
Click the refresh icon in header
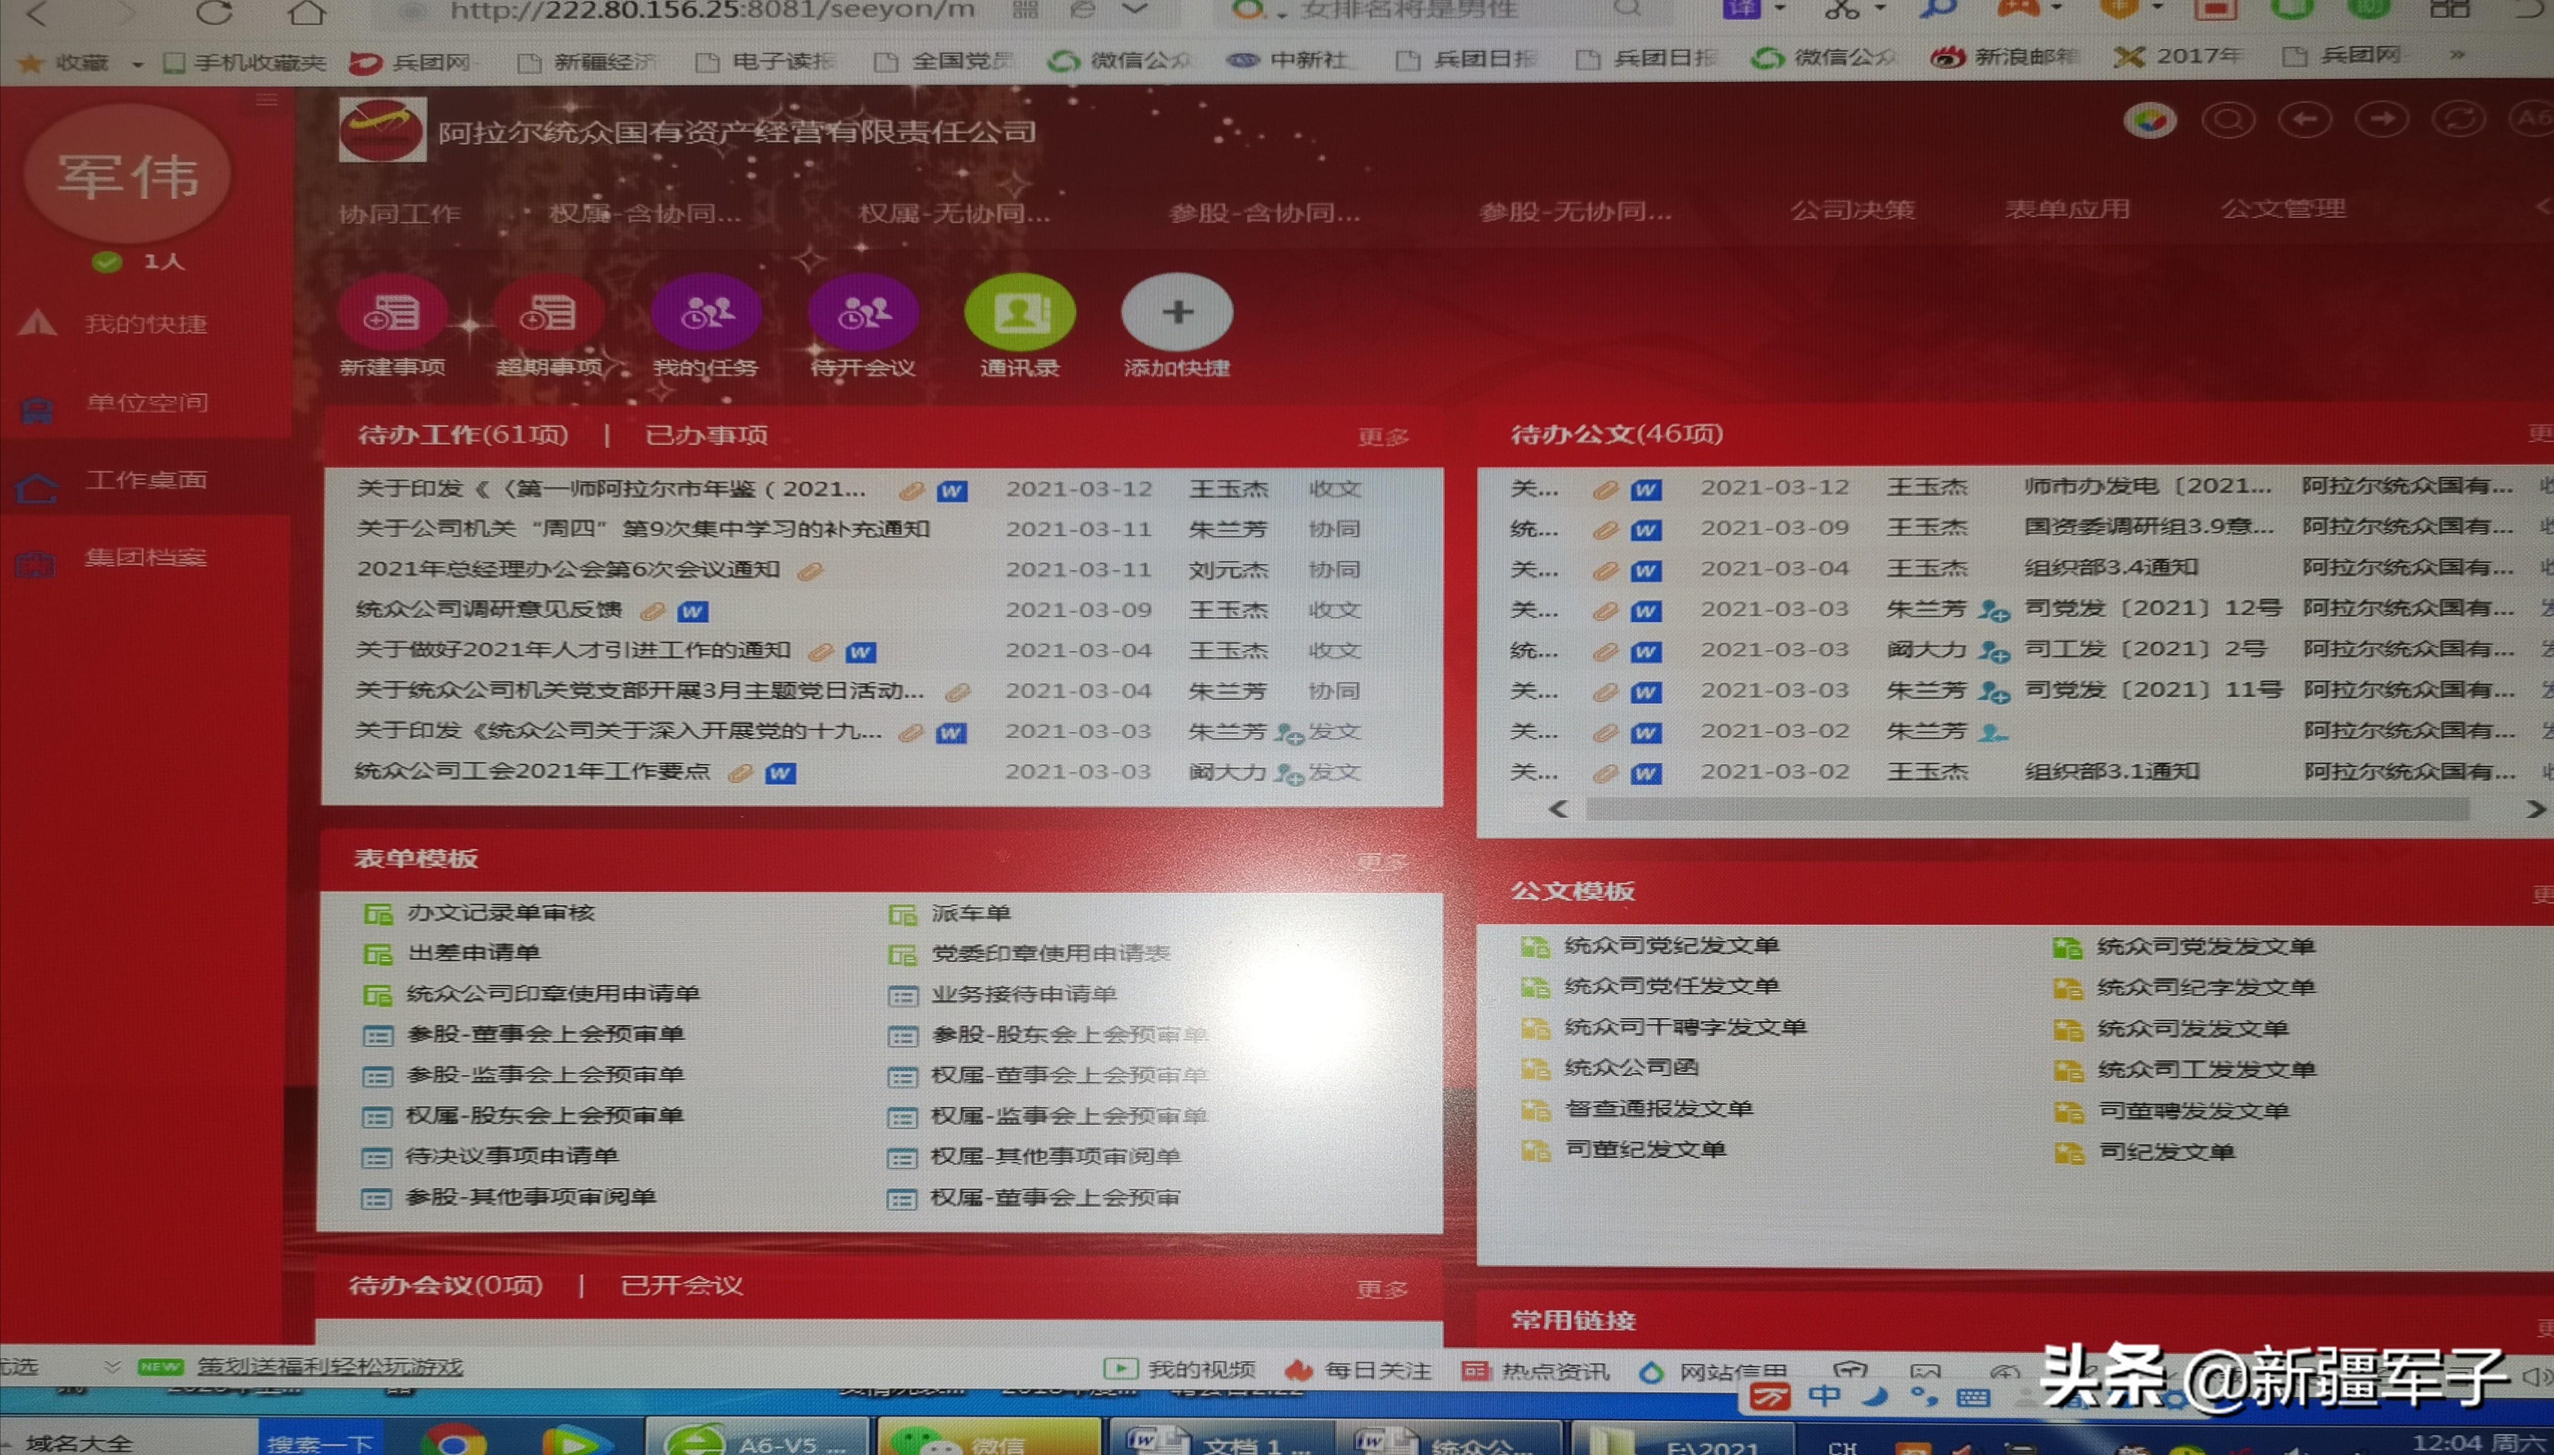pos(2459,120)
